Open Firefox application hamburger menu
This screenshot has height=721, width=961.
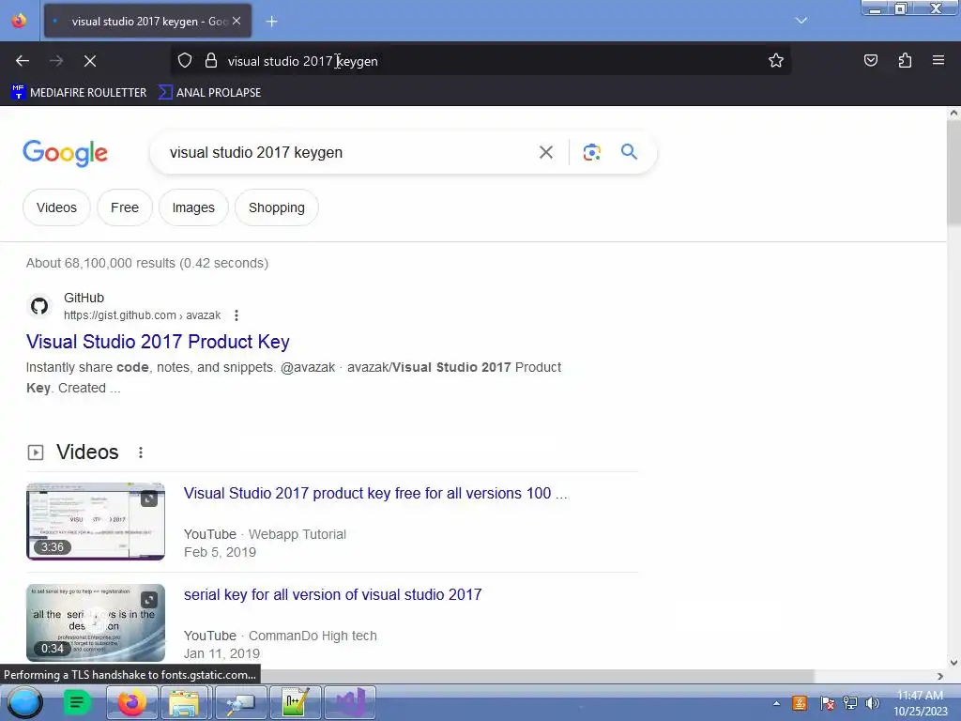point(938,61)
